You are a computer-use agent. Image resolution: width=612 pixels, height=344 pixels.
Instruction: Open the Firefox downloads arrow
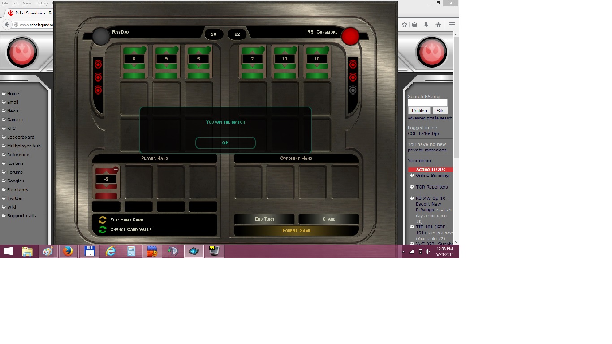point(427,25)
